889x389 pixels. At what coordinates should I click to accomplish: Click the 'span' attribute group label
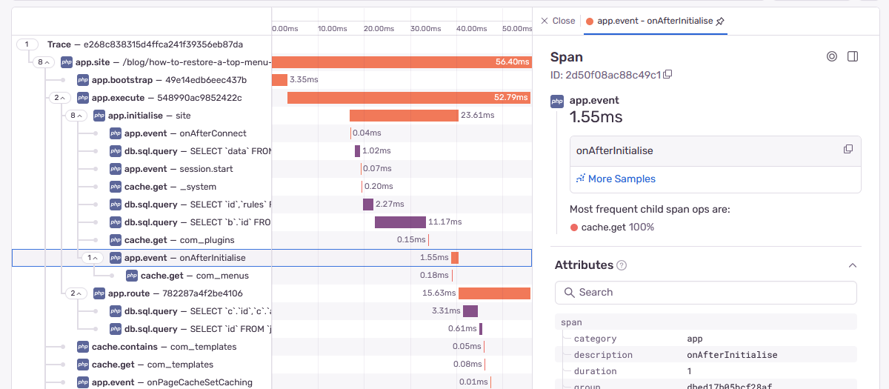[571, 322]
